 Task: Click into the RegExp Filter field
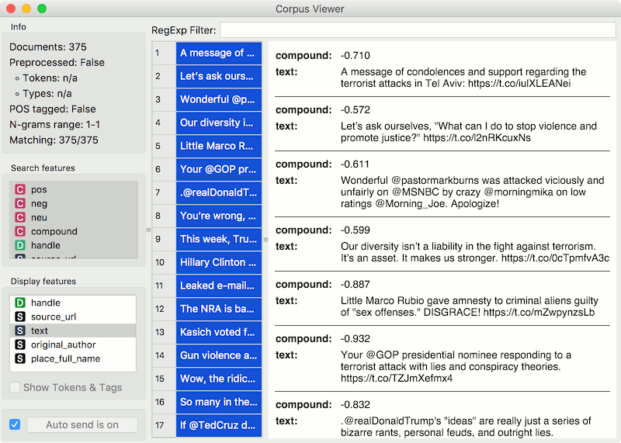pyautogui.click(x=417, y=29)
